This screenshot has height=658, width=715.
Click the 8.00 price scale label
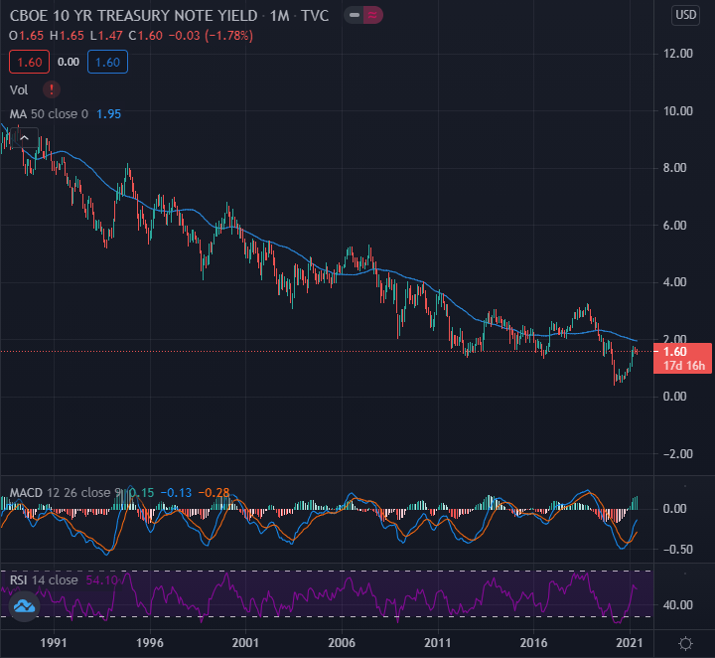[x=675, y=168]
